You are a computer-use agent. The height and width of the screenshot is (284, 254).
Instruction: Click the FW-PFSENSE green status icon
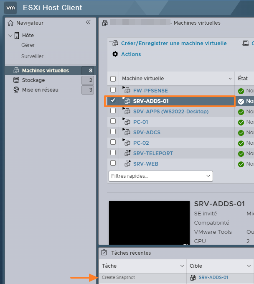(241, 91)
